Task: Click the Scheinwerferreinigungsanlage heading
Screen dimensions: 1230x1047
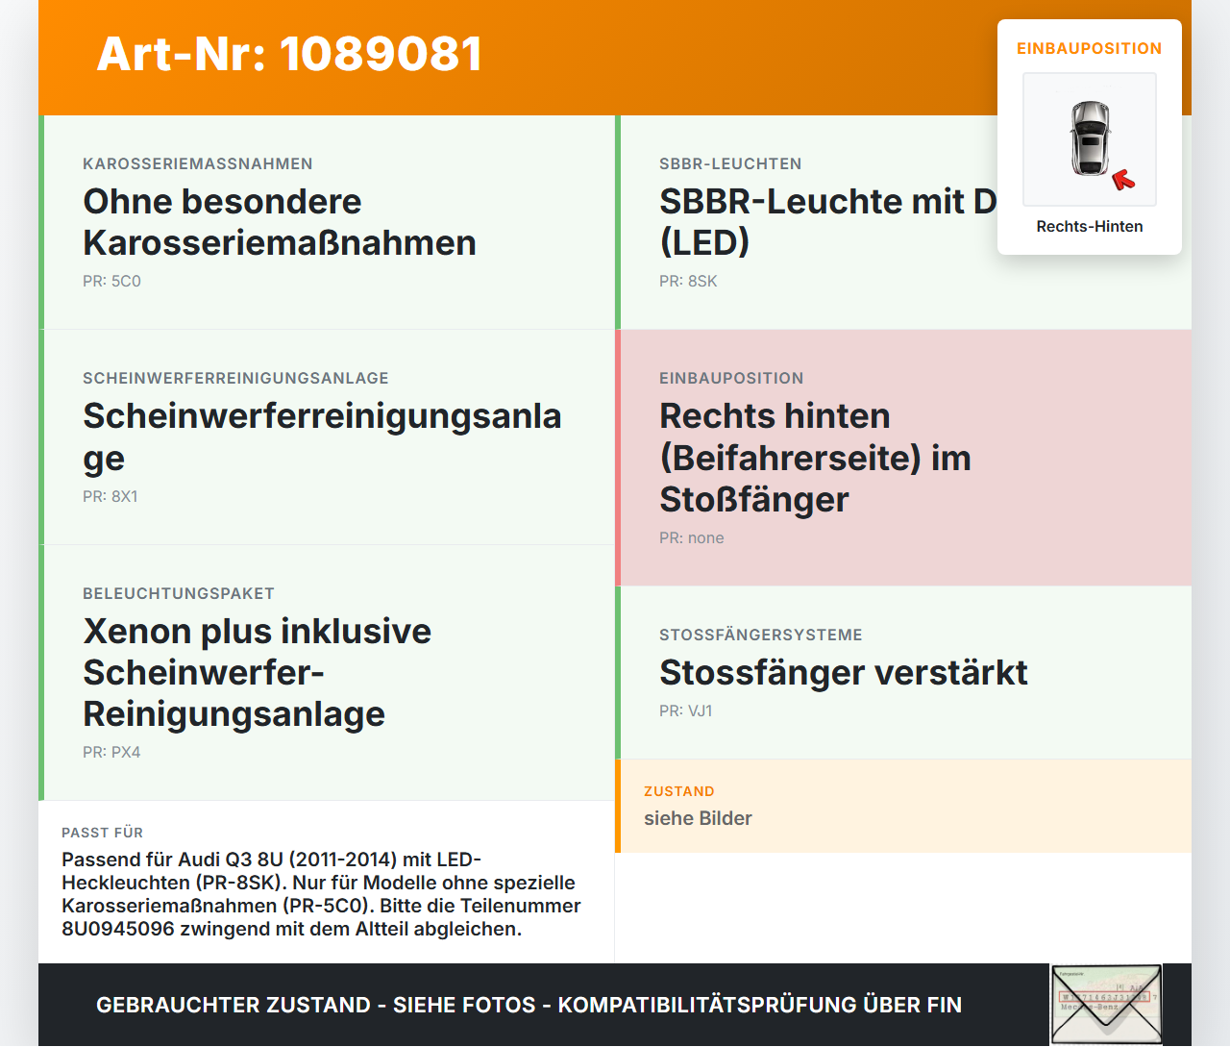Action: [322, 436]
